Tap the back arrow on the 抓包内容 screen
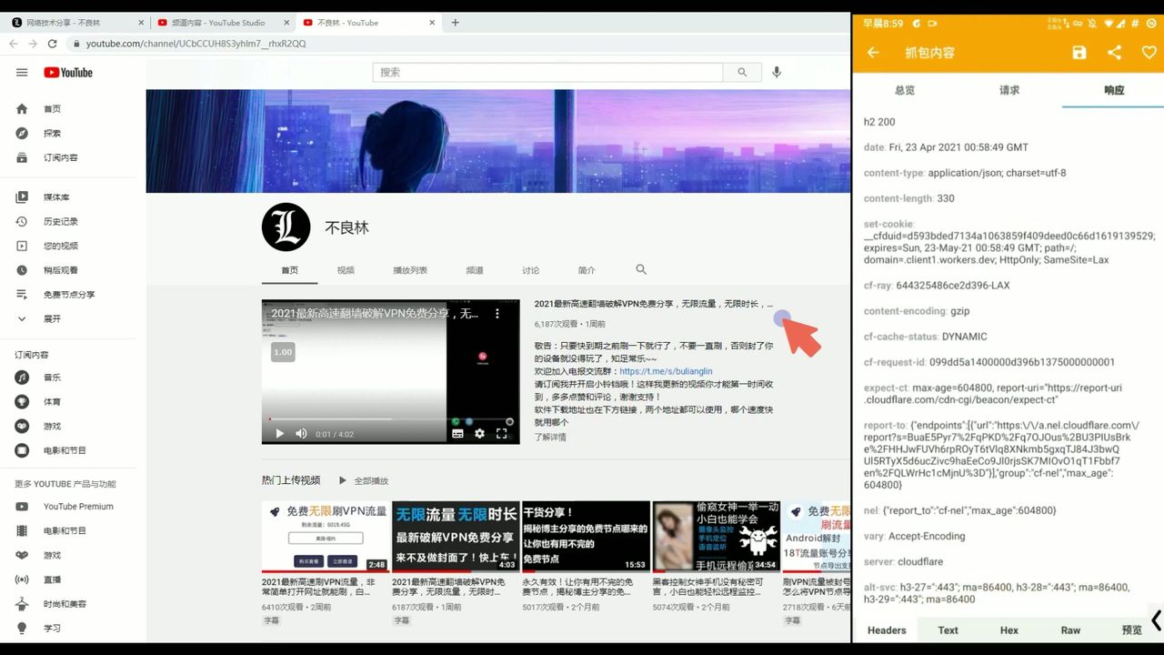 point(871,52)
